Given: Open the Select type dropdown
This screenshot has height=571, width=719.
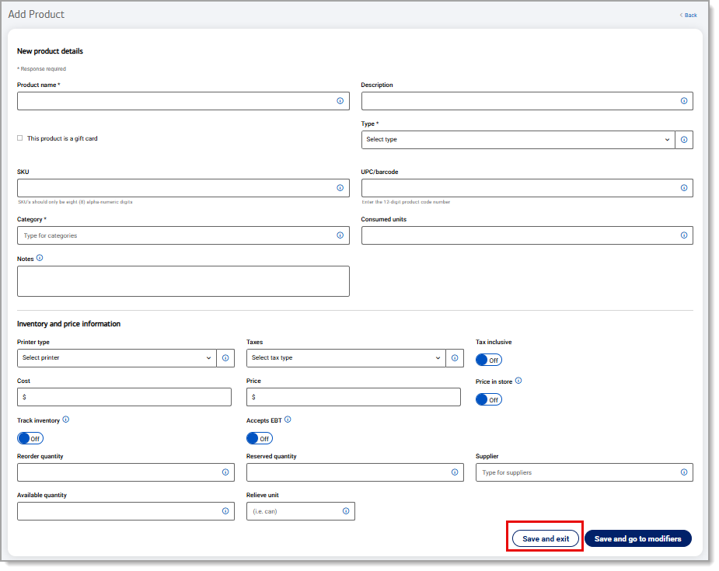Looking at the screenshot, I should click(518, 140).
